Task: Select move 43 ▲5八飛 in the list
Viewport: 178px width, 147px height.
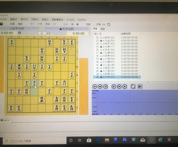Action: coord(117,71)
